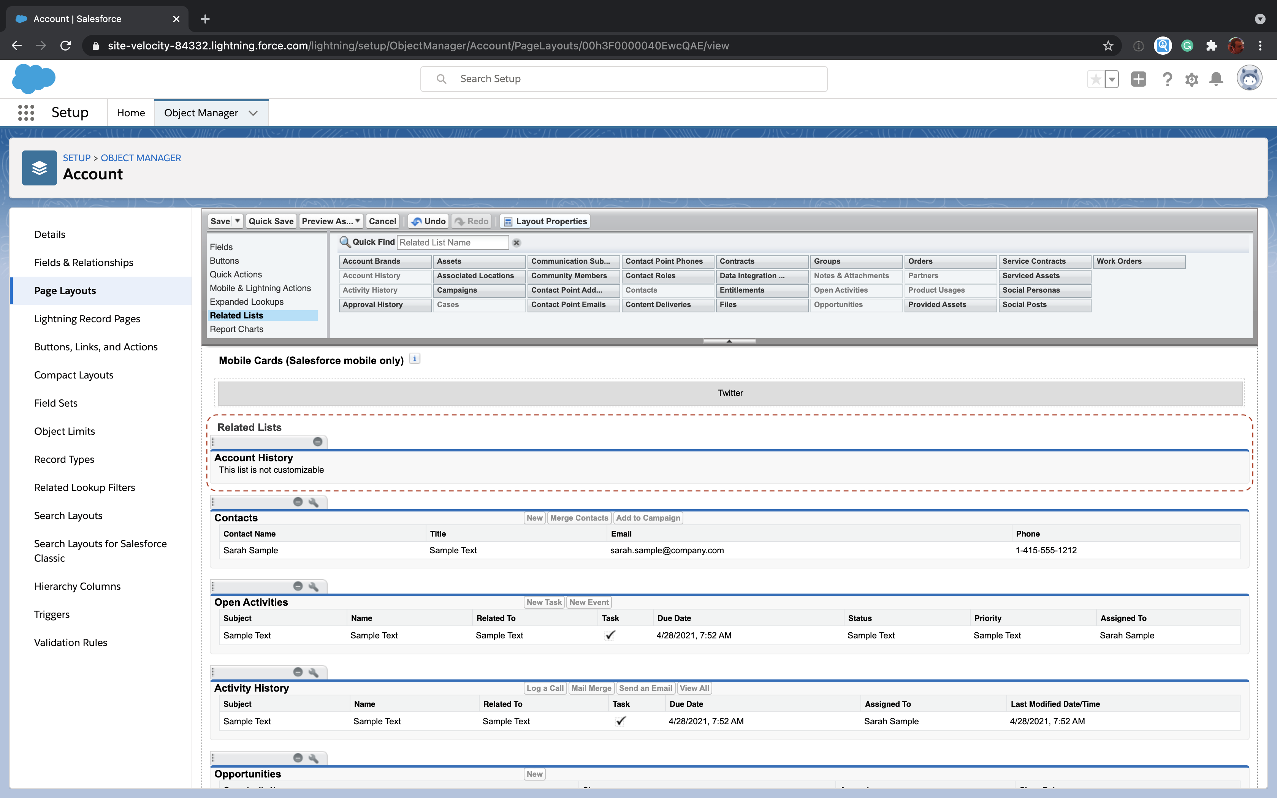Image resolution: width=1277 pixels, height=798 pixels.
Task: Open Layout Properties
Action: [x=545, y=221]
